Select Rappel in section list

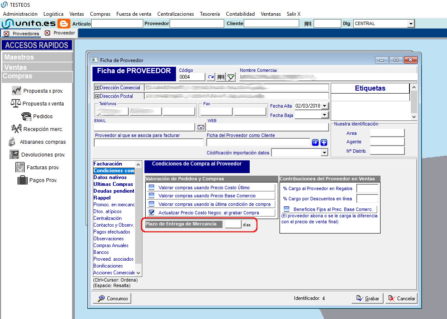[102, 198]
